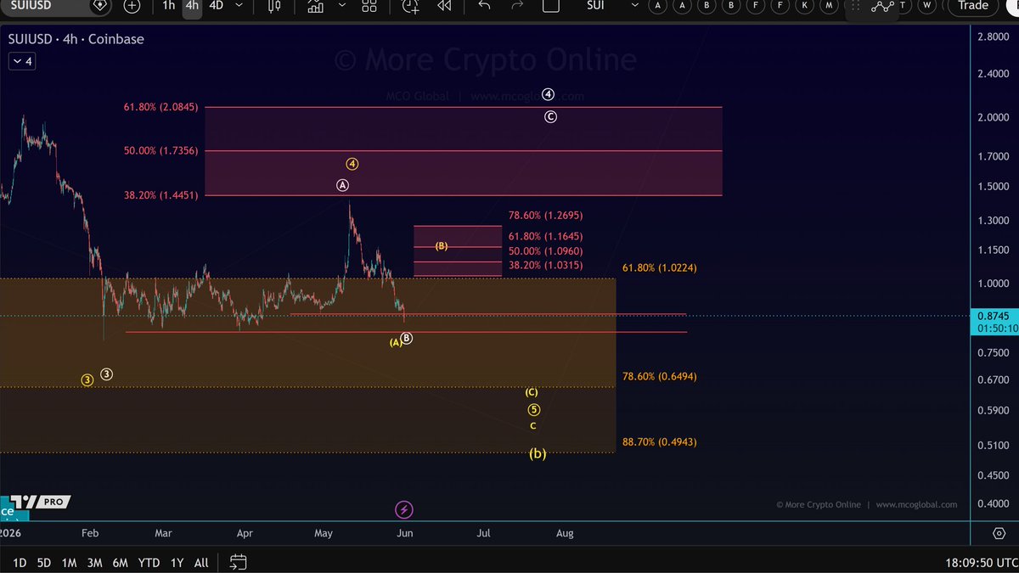Click the orange 78.60% (0.6494) label
Image resolution: width=1019 pixels, height=573 pixels.
pos(660,376)
